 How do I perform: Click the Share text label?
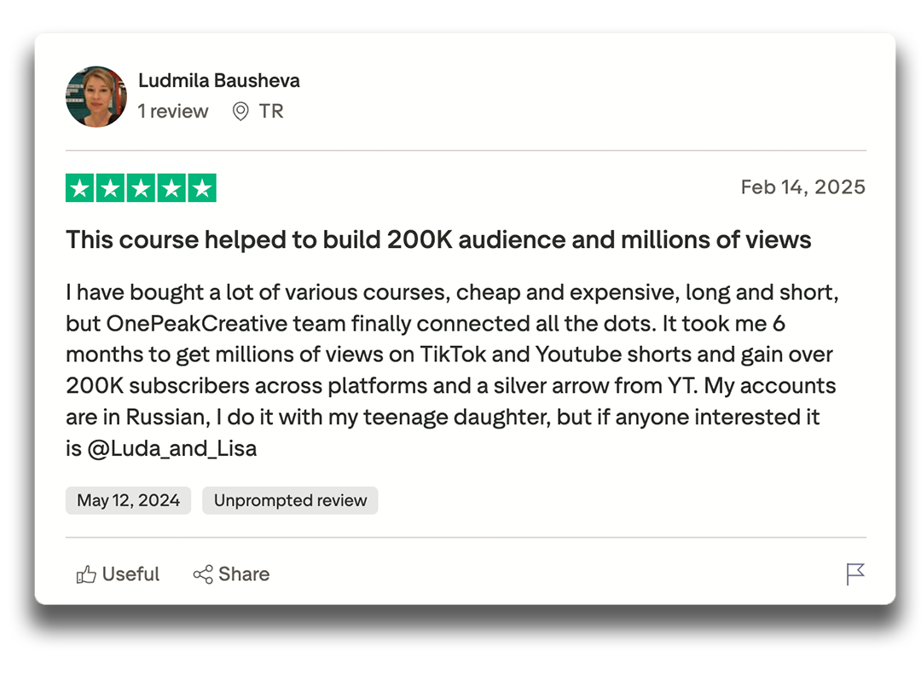(x=244, y=575)
